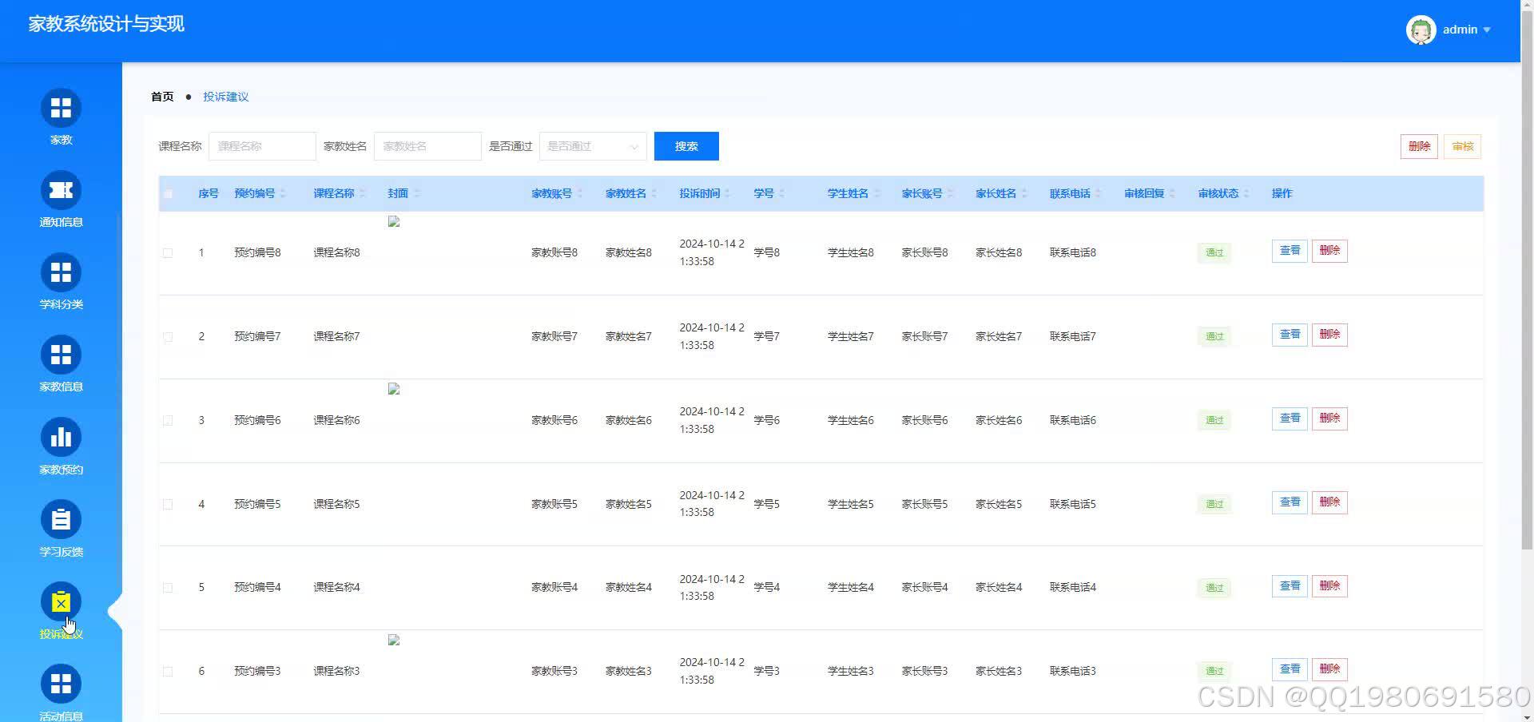Click the 投诉建议 breadcrumb link
The image size is (1534, 722).
pos(225,97)
